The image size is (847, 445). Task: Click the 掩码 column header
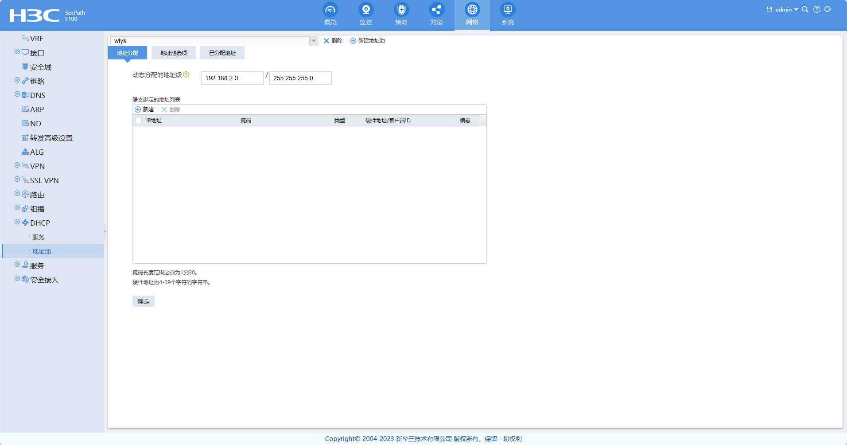coord(246,121)
